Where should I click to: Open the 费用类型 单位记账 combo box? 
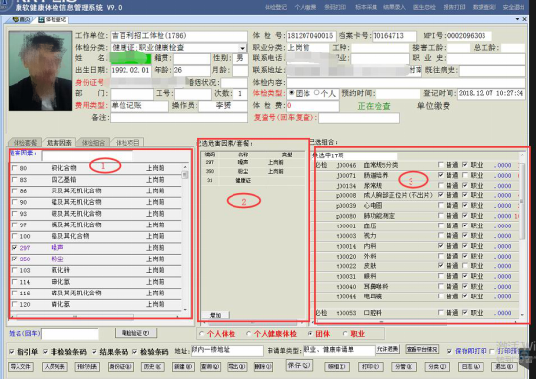[139, 105]
